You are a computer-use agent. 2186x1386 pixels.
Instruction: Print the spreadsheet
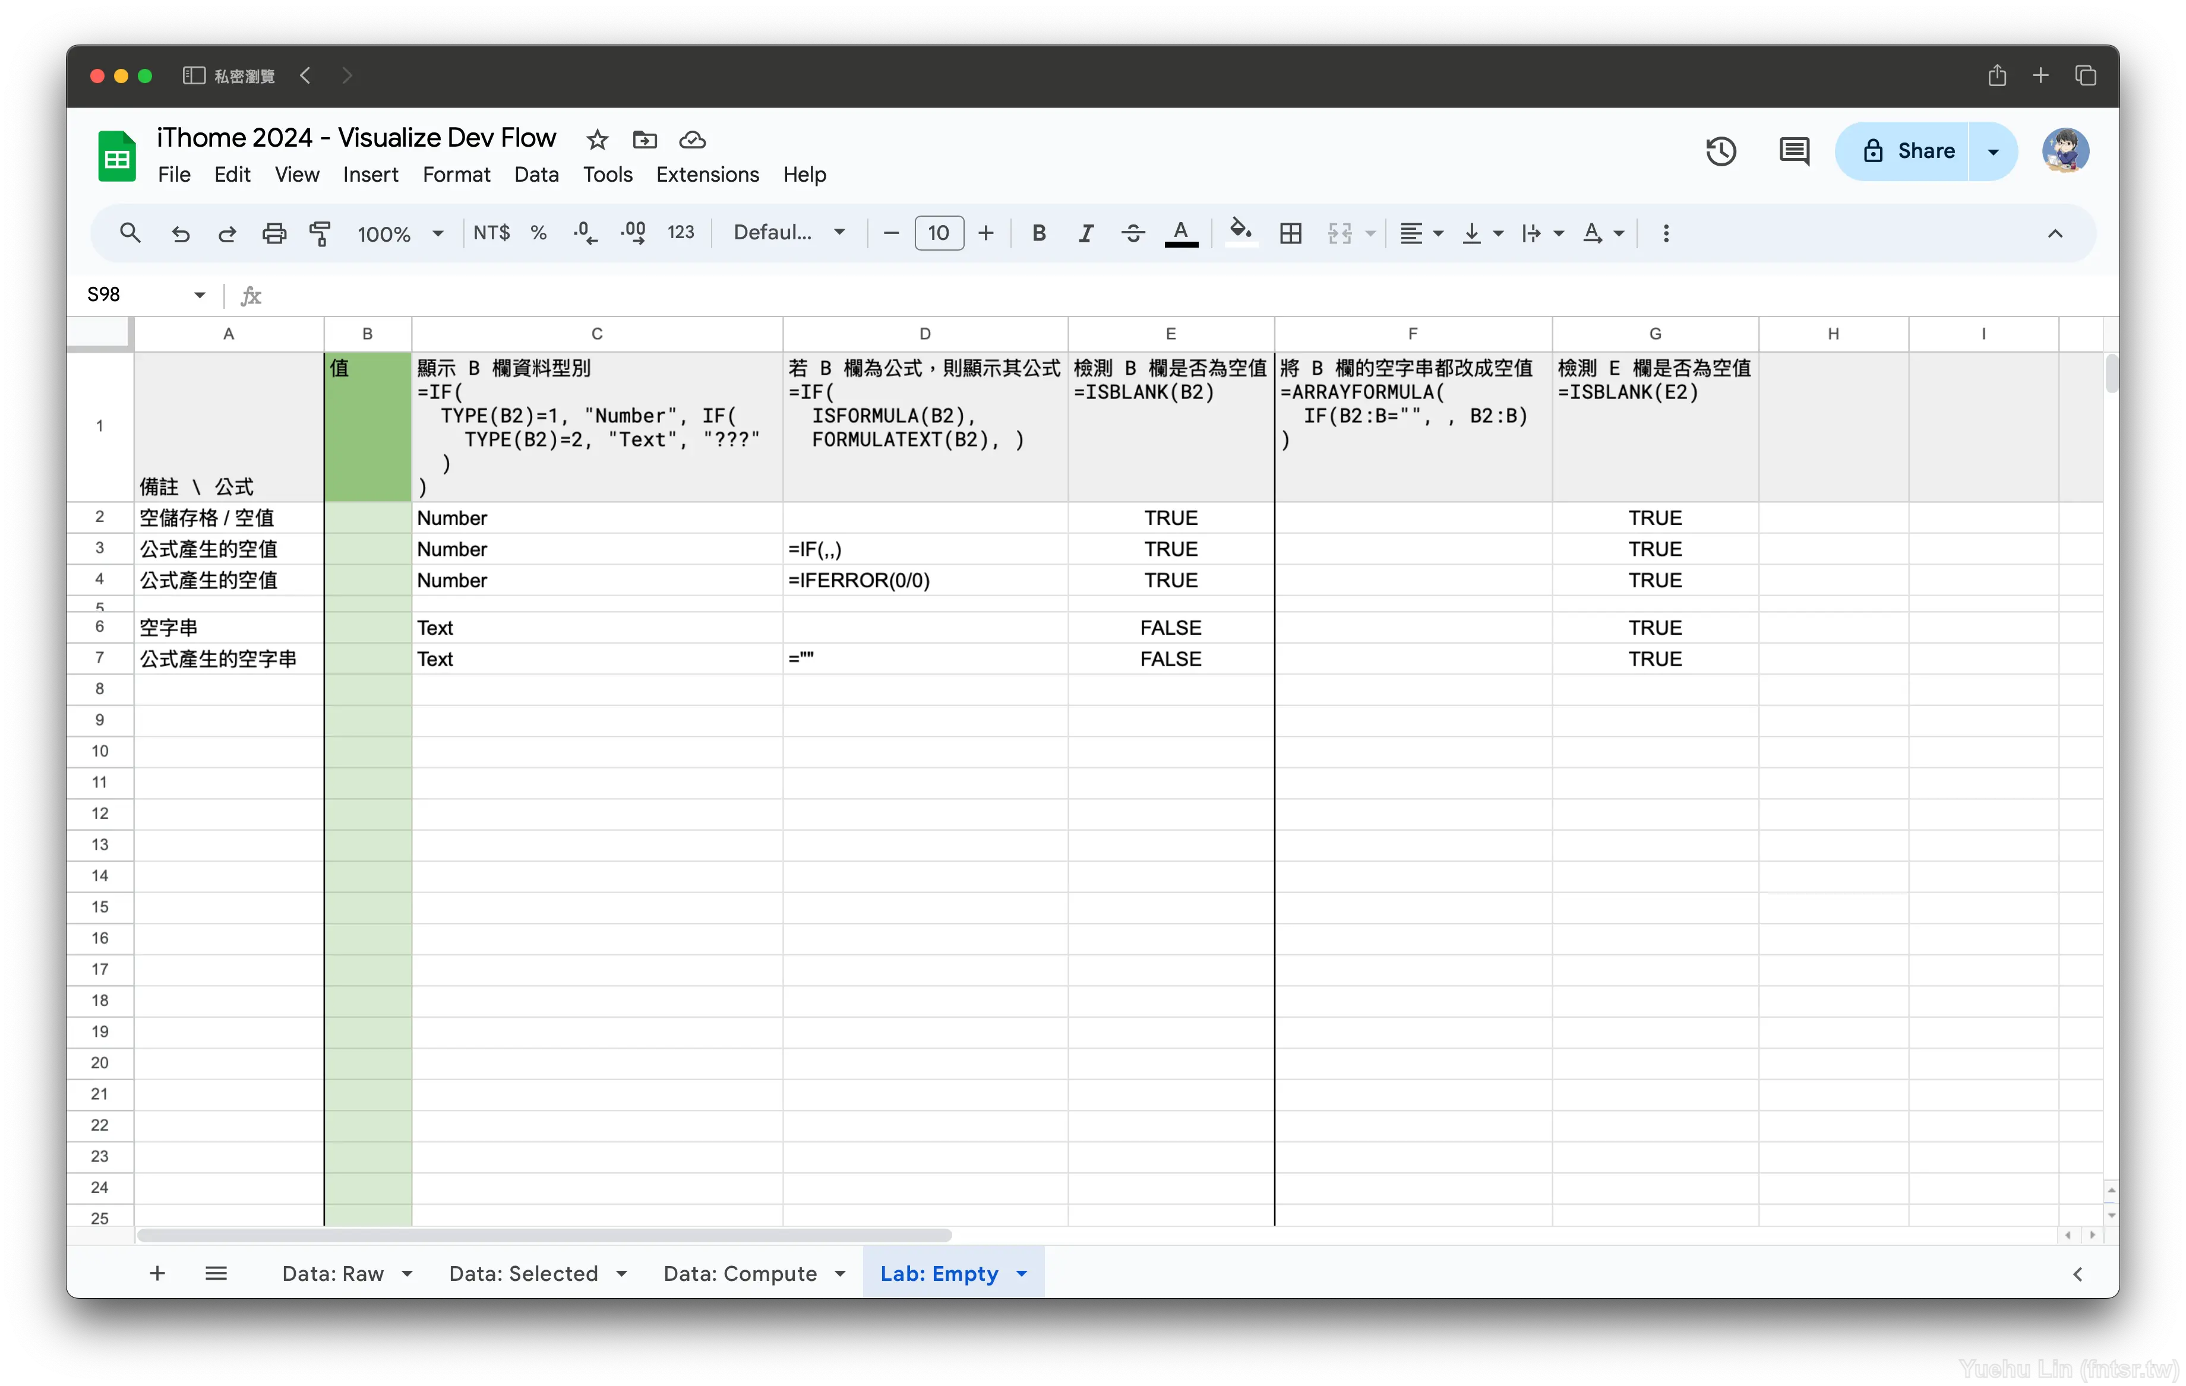coord(273,233)
